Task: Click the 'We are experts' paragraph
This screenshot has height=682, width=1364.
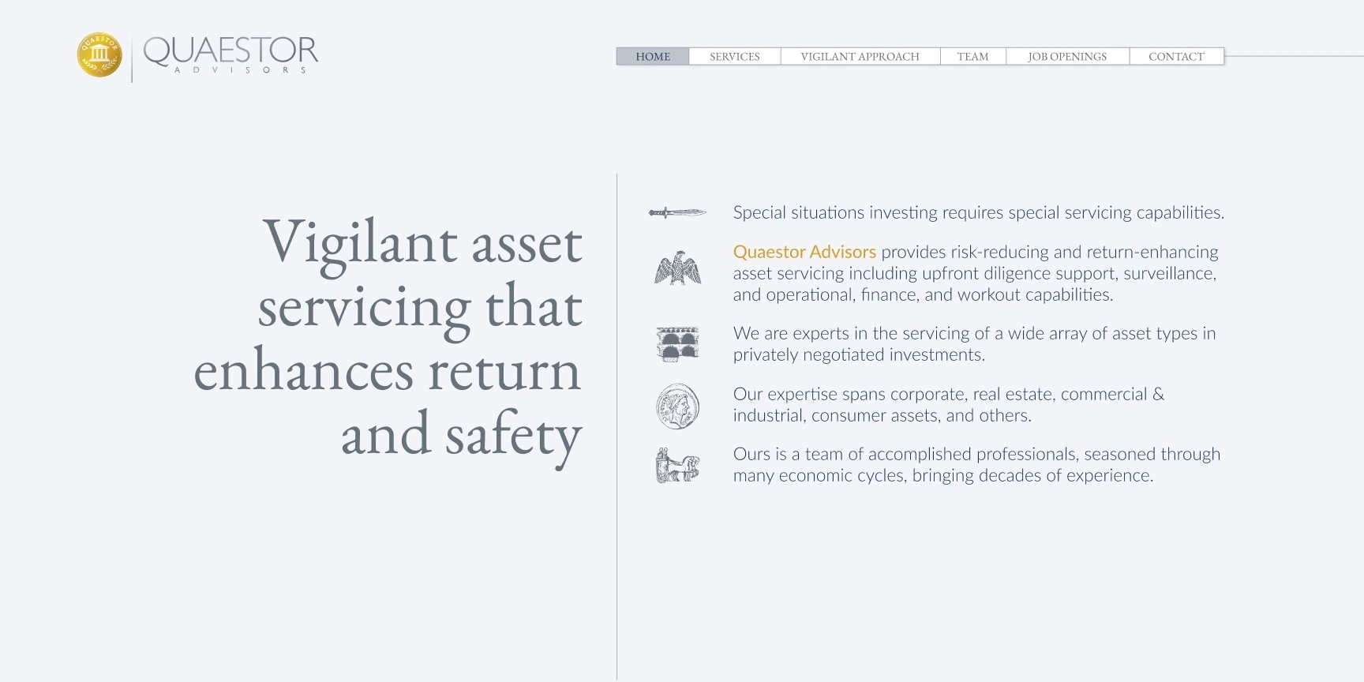Action: click(973, 344)
